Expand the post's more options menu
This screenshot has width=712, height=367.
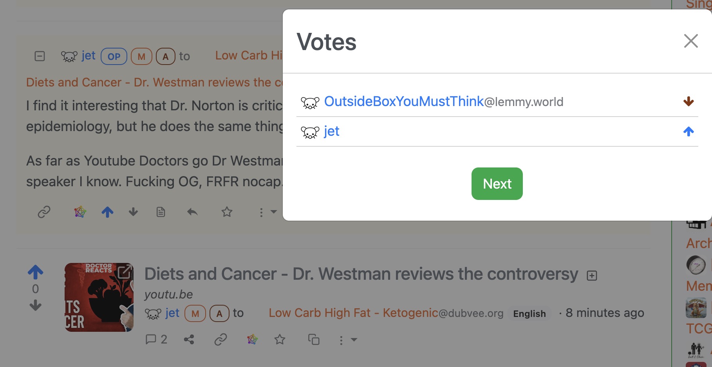click(x=348, y=340)
